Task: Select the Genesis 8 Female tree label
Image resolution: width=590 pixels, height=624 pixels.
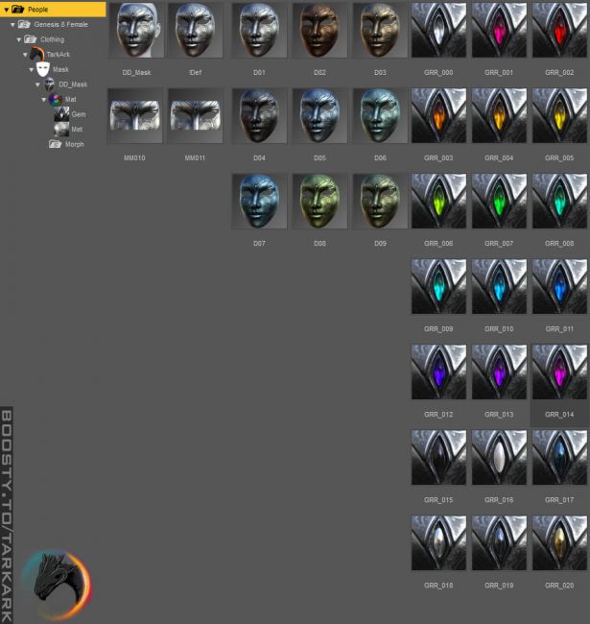Action: pyautogui.click(x=60, y=24)
